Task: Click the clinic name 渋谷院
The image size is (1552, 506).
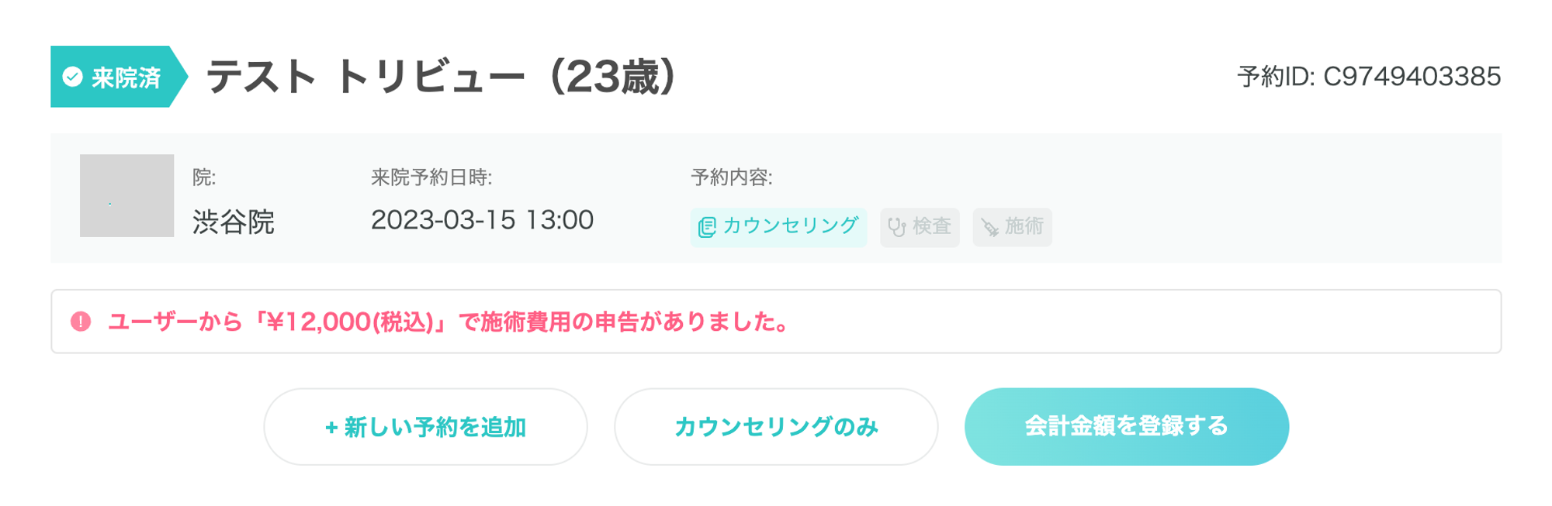Action: pos(234,222)
